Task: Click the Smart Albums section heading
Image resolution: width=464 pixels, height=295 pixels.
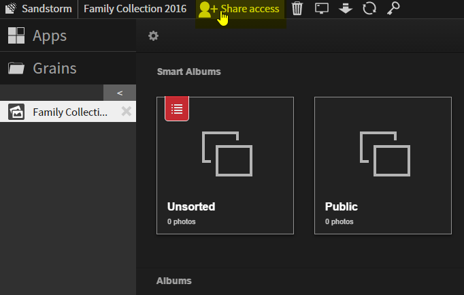Action: (x=188, y=72)
